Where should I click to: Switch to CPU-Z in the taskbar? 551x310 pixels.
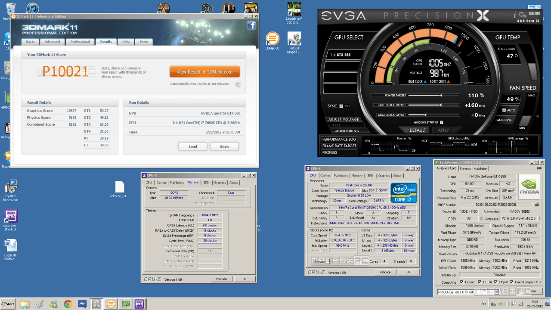pyautogui.click(x=139, y=304)
